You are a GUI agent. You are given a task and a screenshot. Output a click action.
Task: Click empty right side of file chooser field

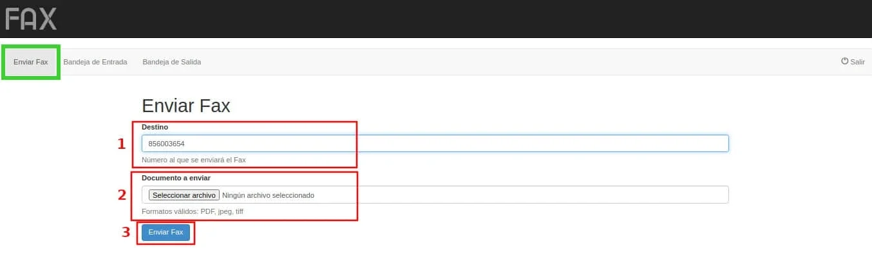coord(547,195)
